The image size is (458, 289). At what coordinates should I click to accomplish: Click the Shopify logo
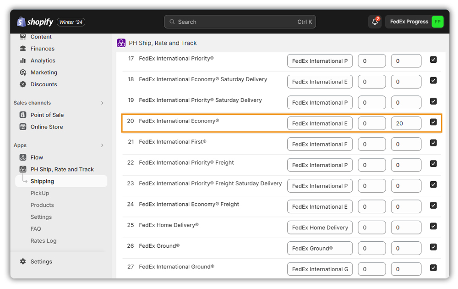point(35,22)
